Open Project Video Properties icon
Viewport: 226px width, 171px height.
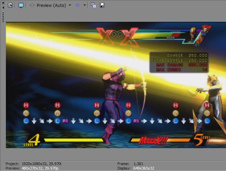(10, 5)
